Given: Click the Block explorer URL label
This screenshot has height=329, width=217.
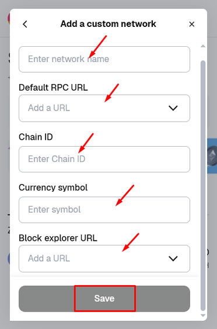Looking at the screenshot, I should click(x=58, y=238).
